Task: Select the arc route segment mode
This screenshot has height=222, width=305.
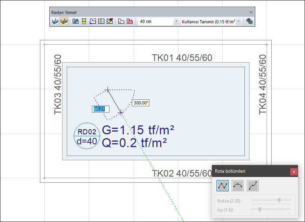Action: tap(238, 186)
